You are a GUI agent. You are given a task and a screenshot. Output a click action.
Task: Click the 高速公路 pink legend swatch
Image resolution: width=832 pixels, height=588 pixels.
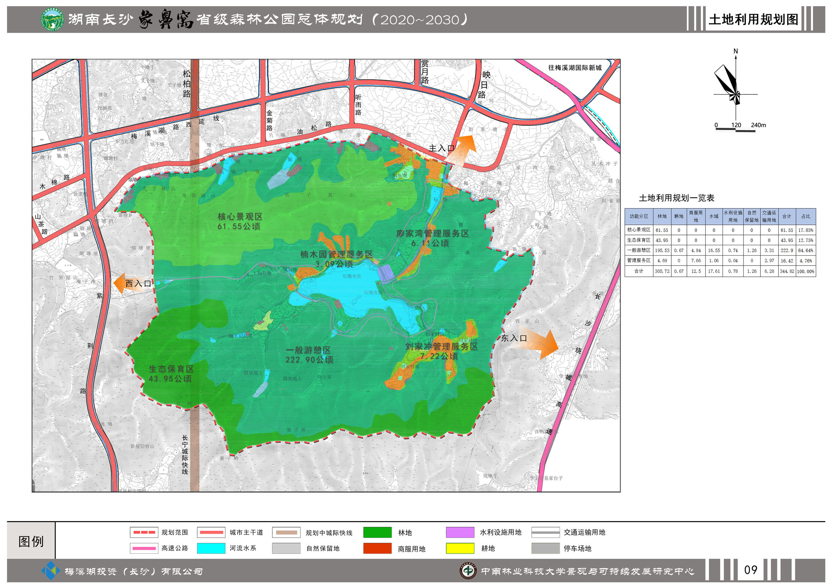(x=144, y=548)
